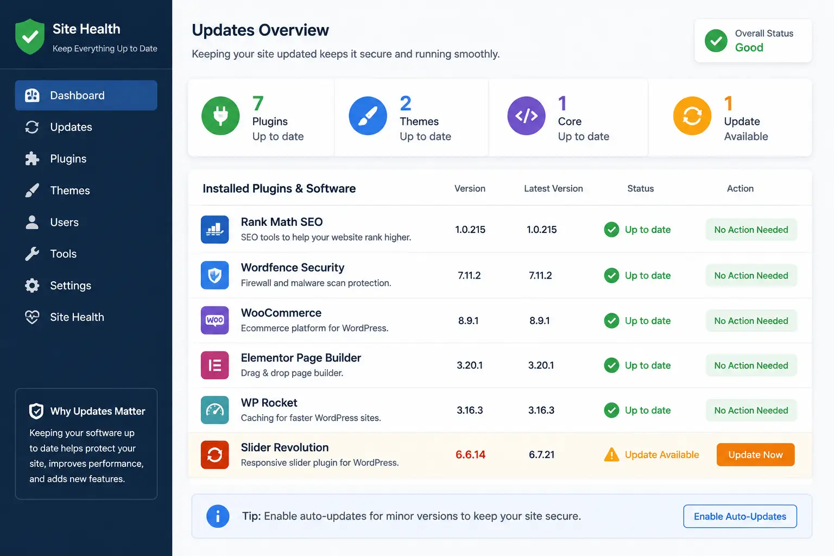
Task: Click the warning triangle beside Update Available
Action: point(611,454)
